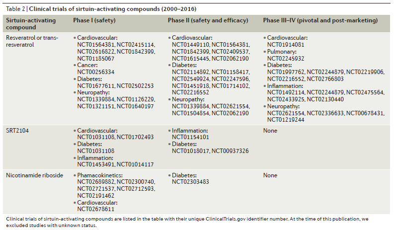Open NCT02678611 under Nicotinamide riboside Cardiovascular

click(96, 209)
